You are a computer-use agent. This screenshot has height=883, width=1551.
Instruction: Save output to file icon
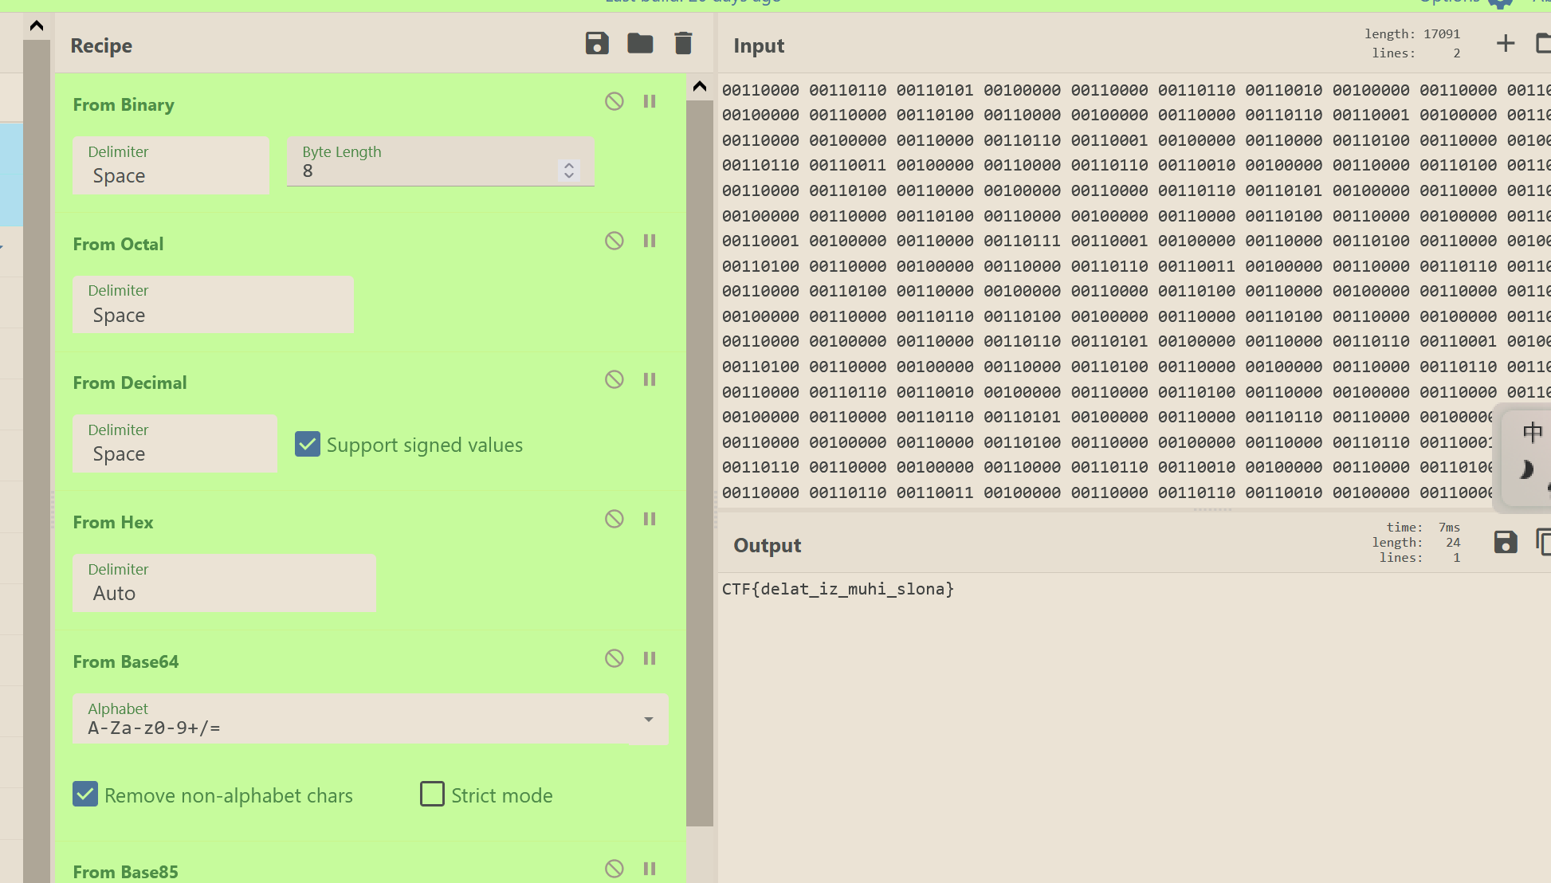(1505, 543)
